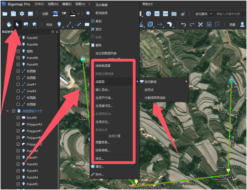Enable the Line#2 layer checkbox

point(18,91)
